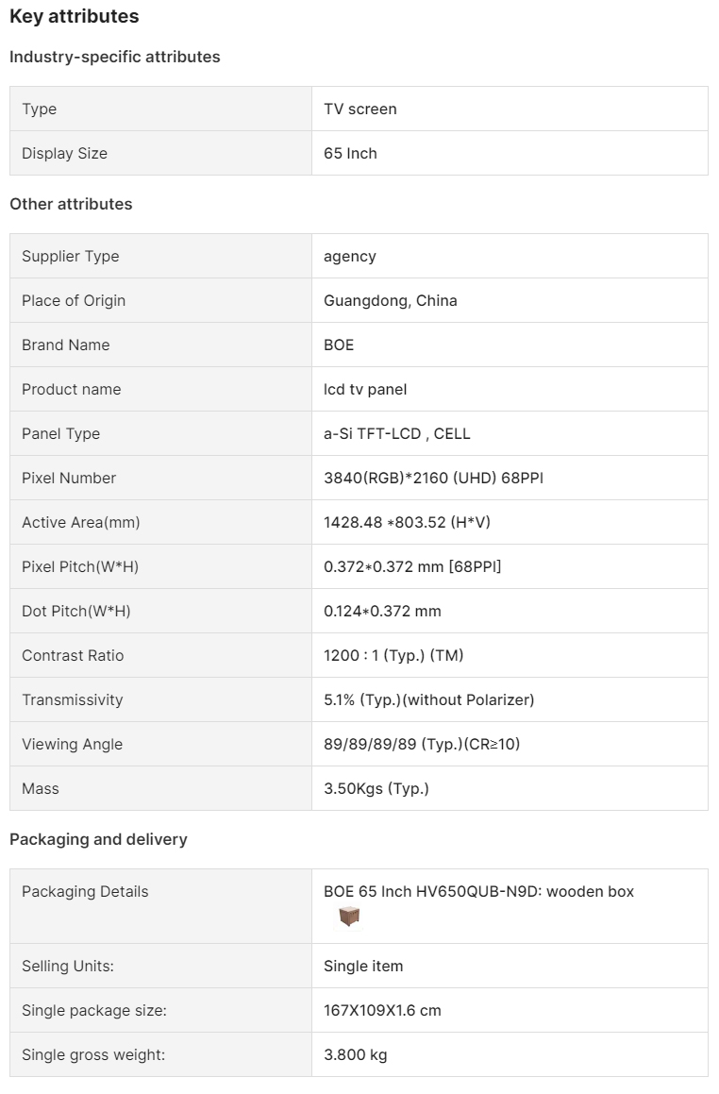This screenshot has width=719, height=1094.
Task: Select 'Guangdong, China' place of origin
Action: click(x=390, y=301)
